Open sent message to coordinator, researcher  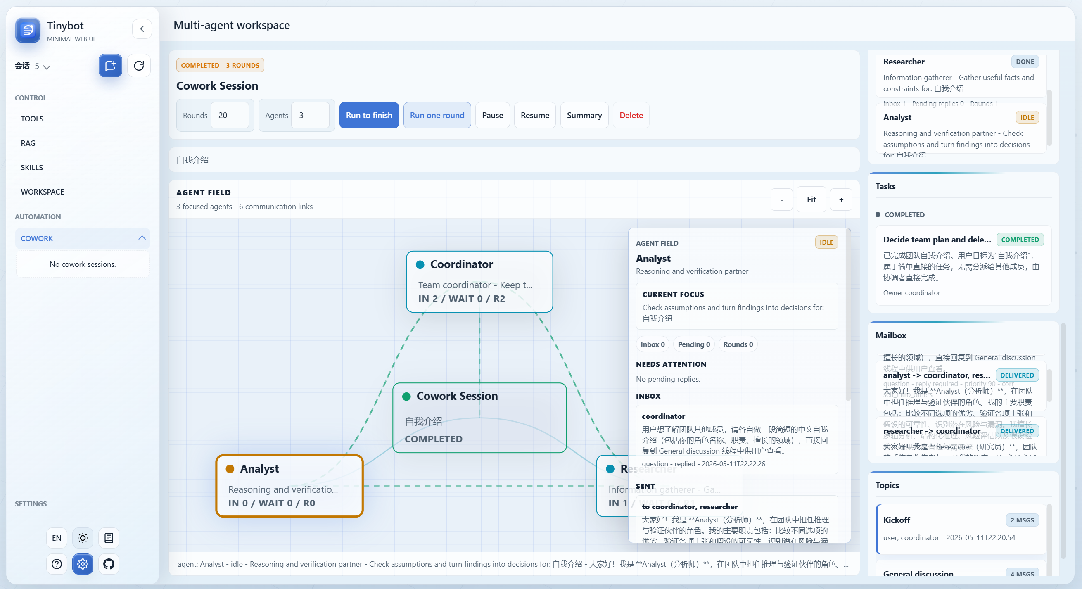click(x=737, y=520)
